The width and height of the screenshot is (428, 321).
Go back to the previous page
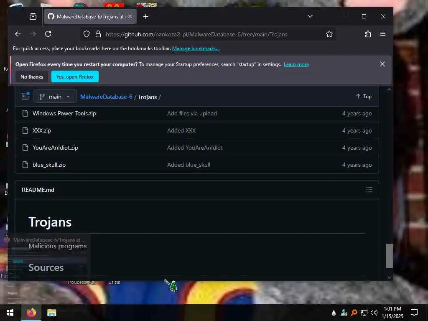18,34
